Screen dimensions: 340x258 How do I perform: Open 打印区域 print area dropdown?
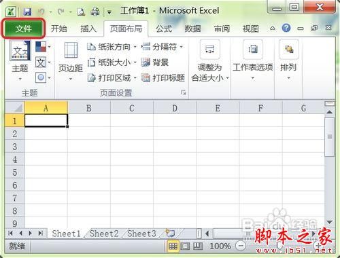click(x=112, y=78)
